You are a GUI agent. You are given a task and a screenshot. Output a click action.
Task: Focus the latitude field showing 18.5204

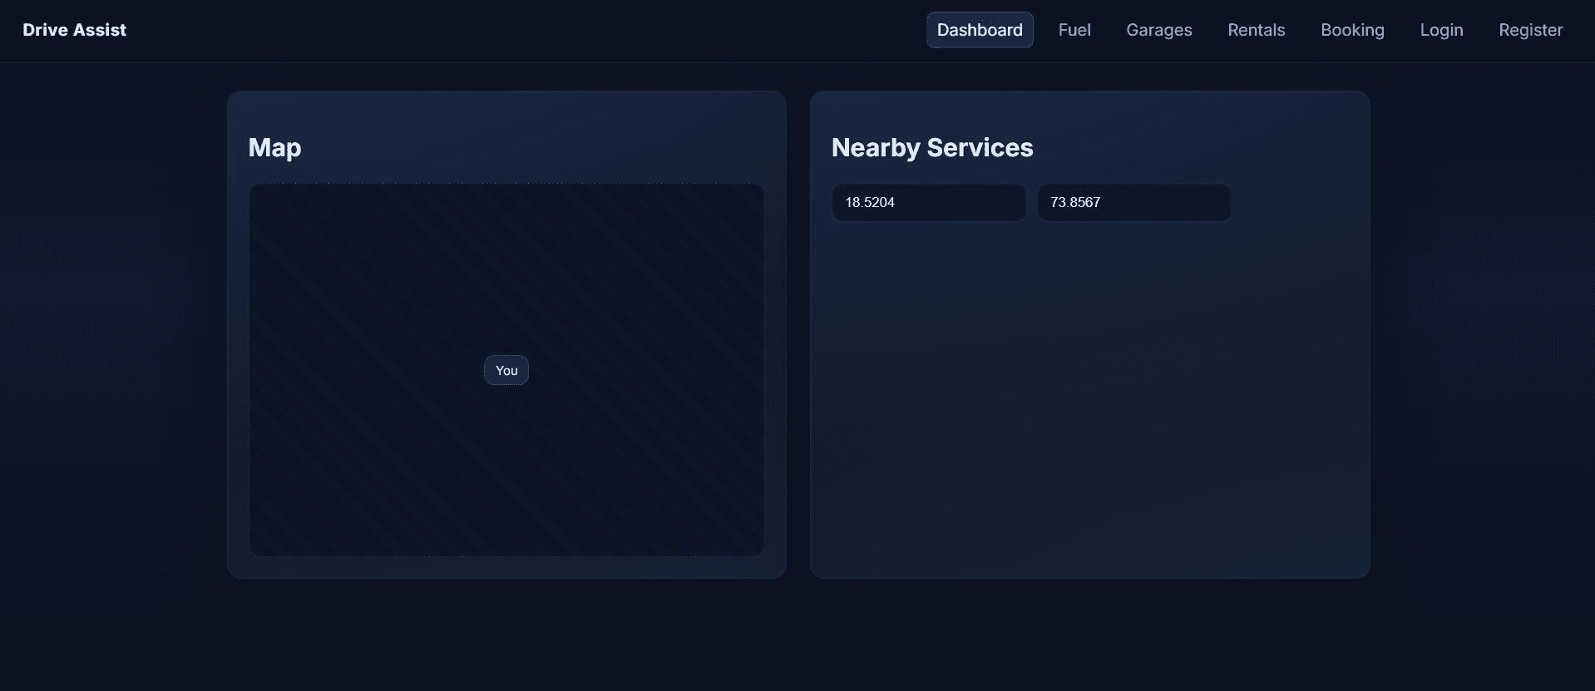tap(928, 203)
